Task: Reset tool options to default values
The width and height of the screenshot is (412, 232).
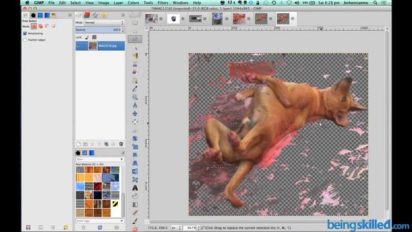Action: (66, 227)
